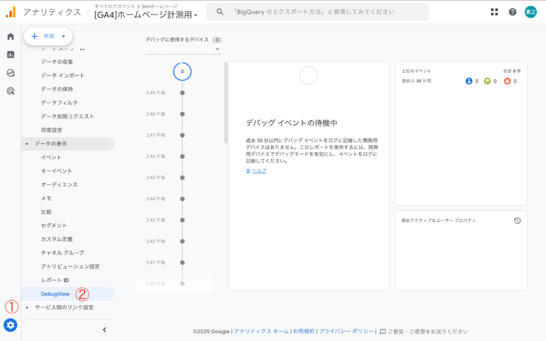Click the 2:45 午後 timeline marker dot

tap(182, 177)
